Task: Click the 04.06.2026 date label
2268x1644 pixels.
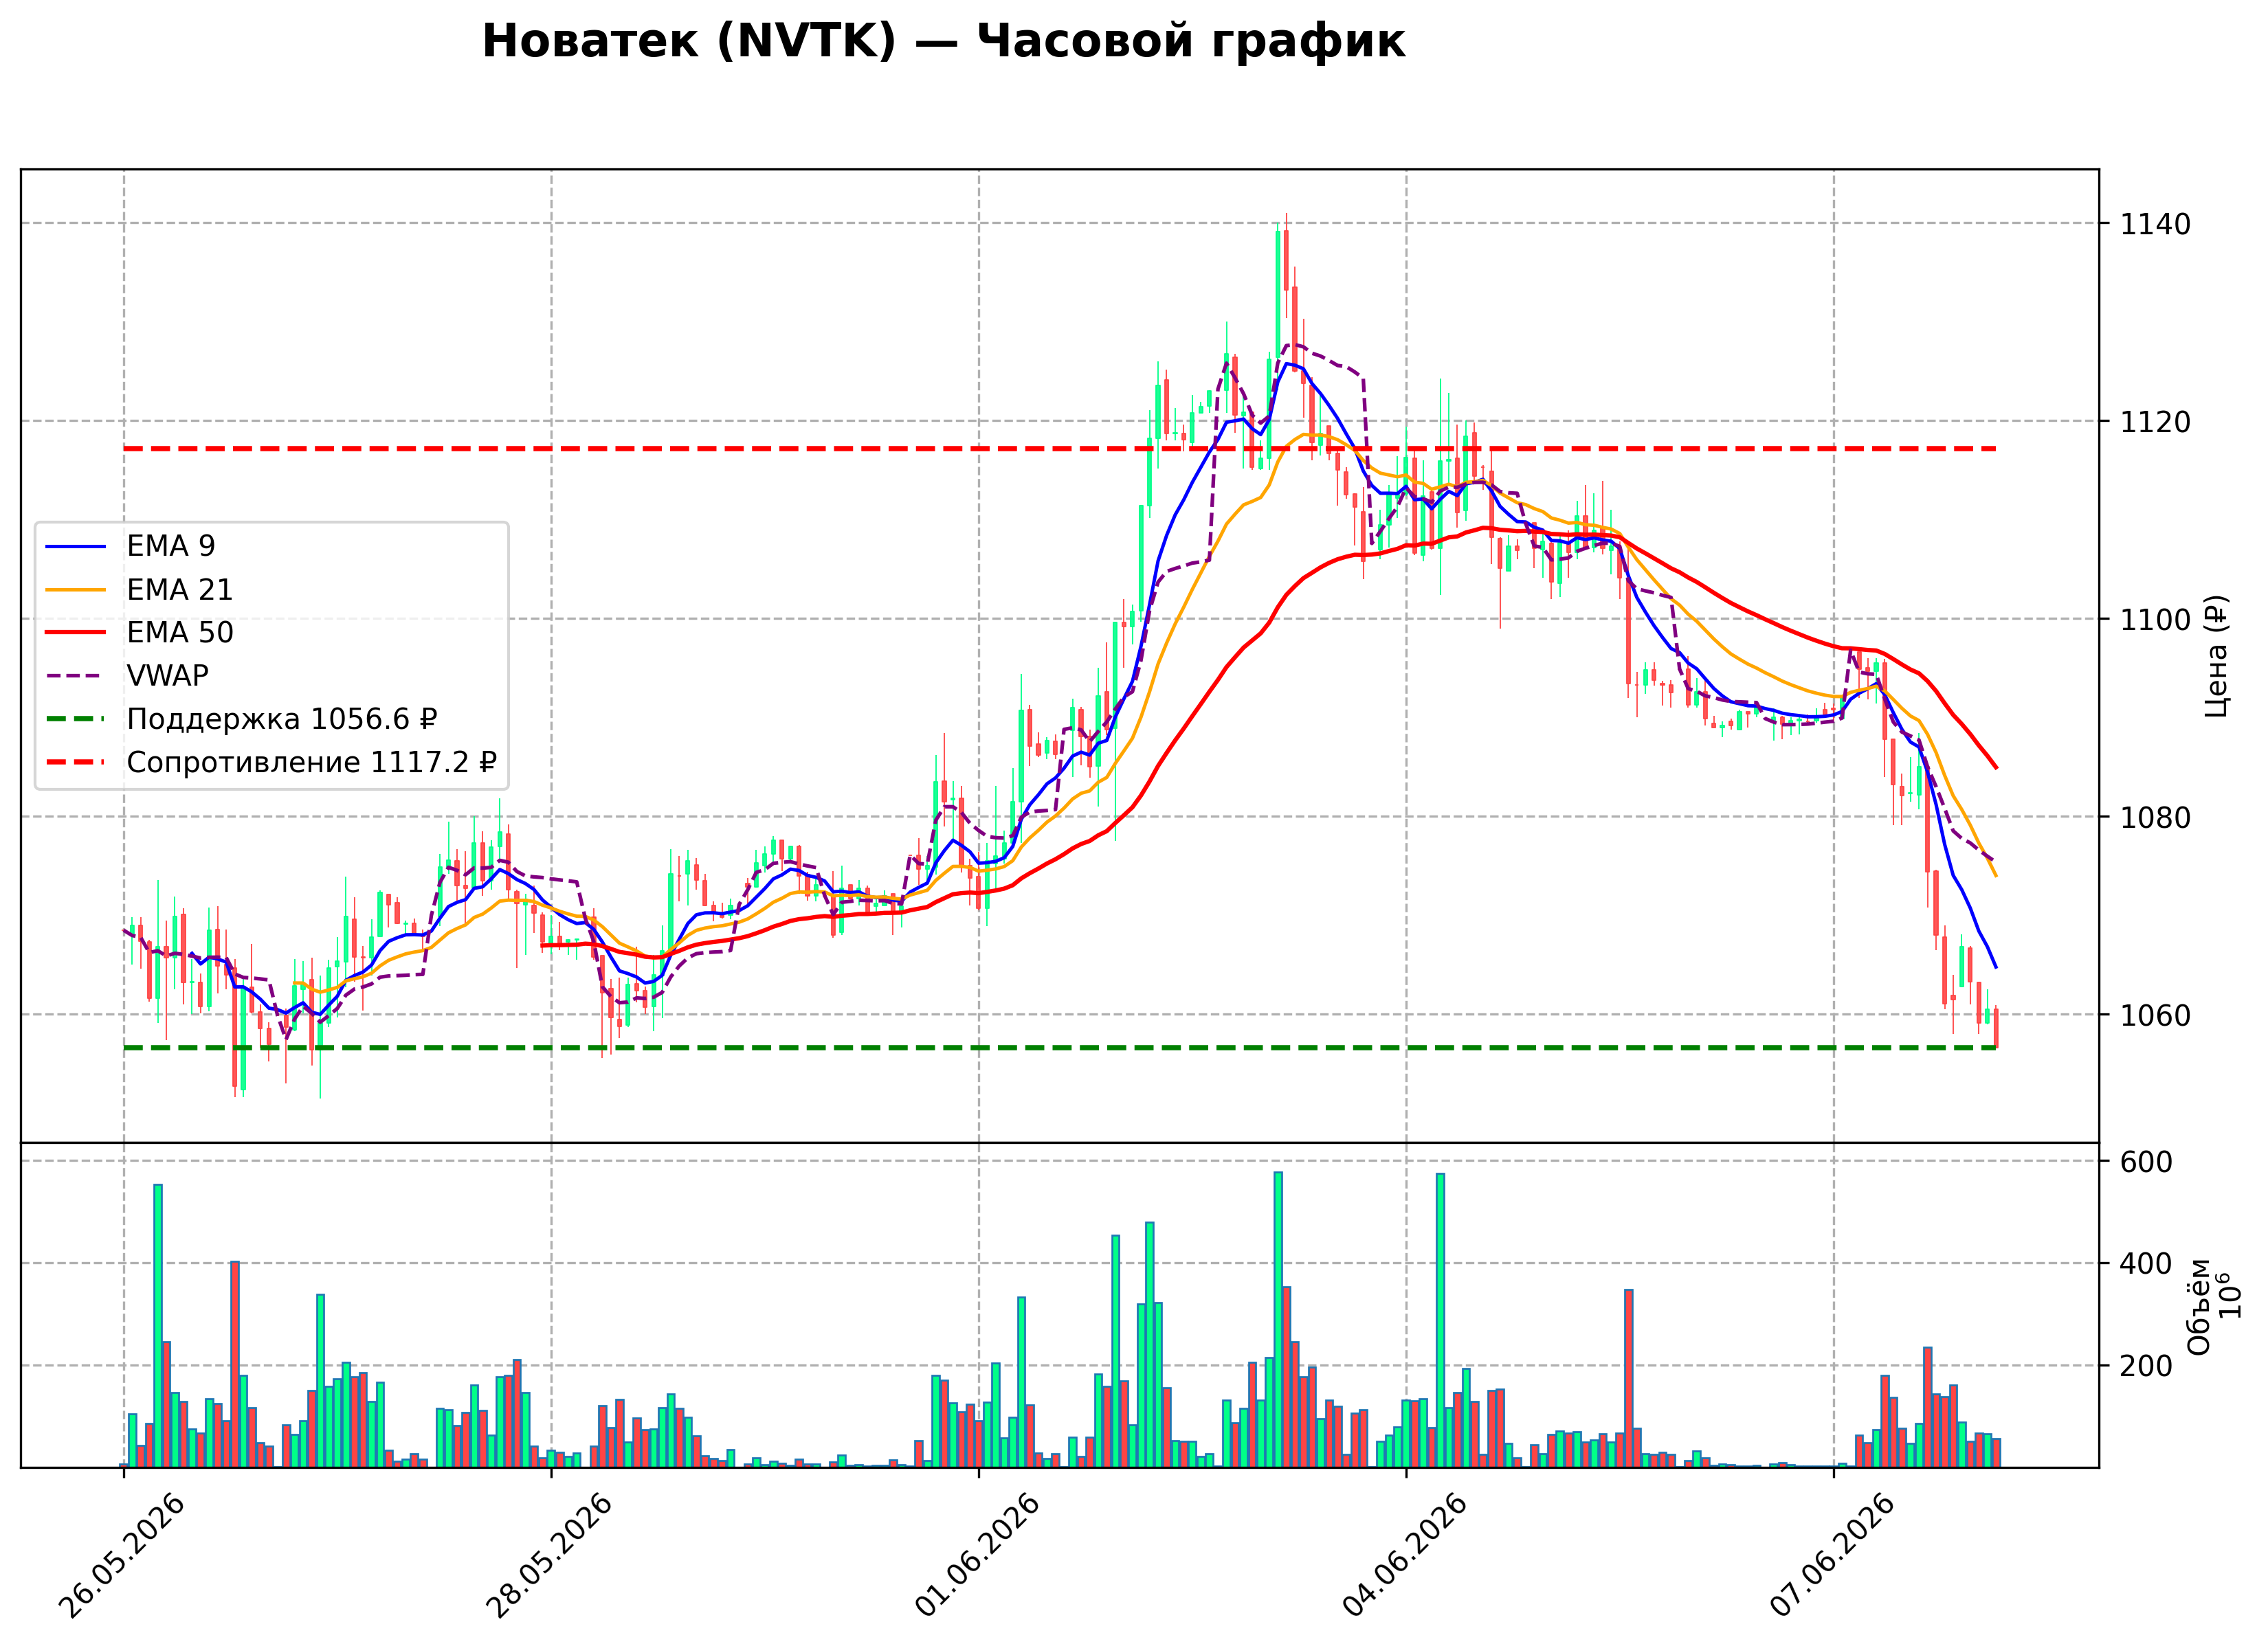Action: coord(1404,1556)
